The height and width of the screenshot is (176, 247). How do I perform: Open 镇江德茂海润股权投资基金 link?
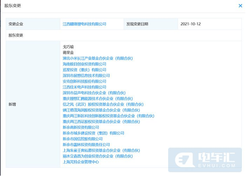[x=101, y=110]
